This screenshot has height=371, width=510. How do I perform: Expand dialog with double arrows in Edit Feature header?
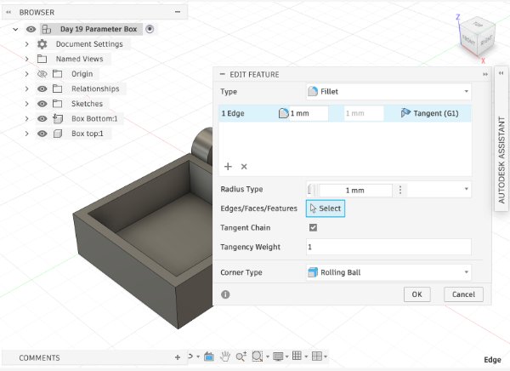[485, 75]
